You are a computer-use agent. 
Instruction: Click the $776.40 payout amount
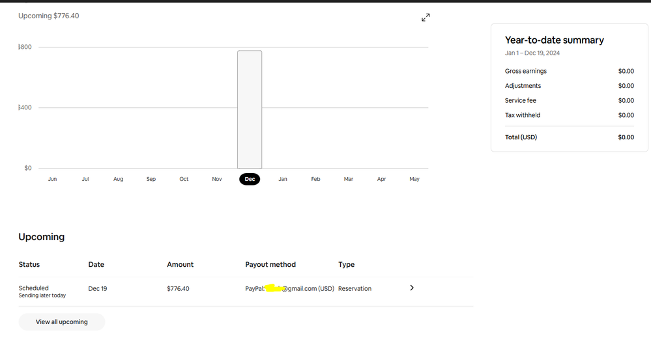178,288
